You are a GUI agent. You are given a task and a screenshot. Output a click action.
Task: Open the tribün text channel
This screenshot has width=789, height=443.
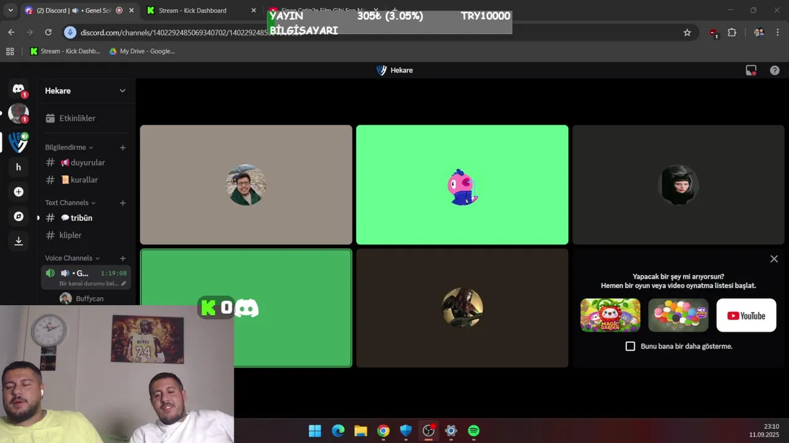[86, 218]
